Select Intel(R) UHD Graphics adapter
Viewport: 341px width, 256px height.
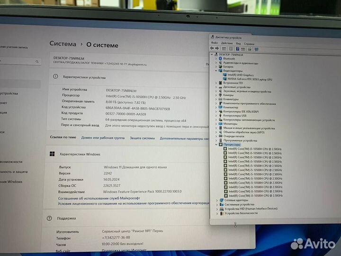(x=240, y=75)
